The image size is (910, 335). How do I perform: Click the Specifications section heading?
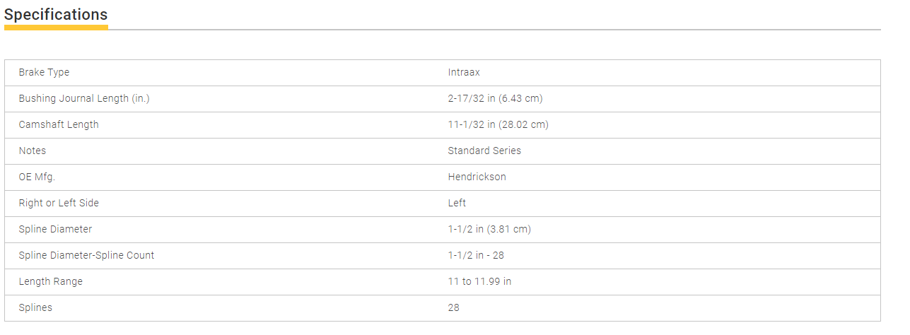click(x=56, y=14)
